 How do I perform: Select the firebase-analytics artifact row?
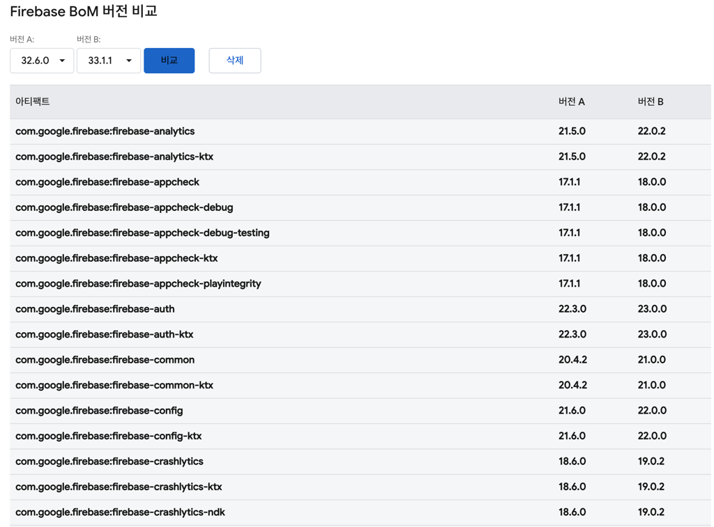pyautogui.click(x=360, y=132)
